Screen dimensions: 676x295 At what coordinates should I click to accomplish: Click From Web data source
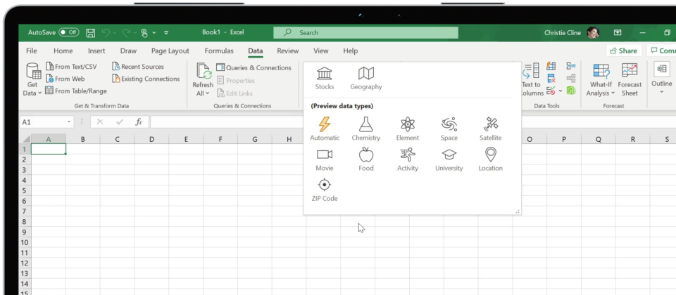pos(65,79)
